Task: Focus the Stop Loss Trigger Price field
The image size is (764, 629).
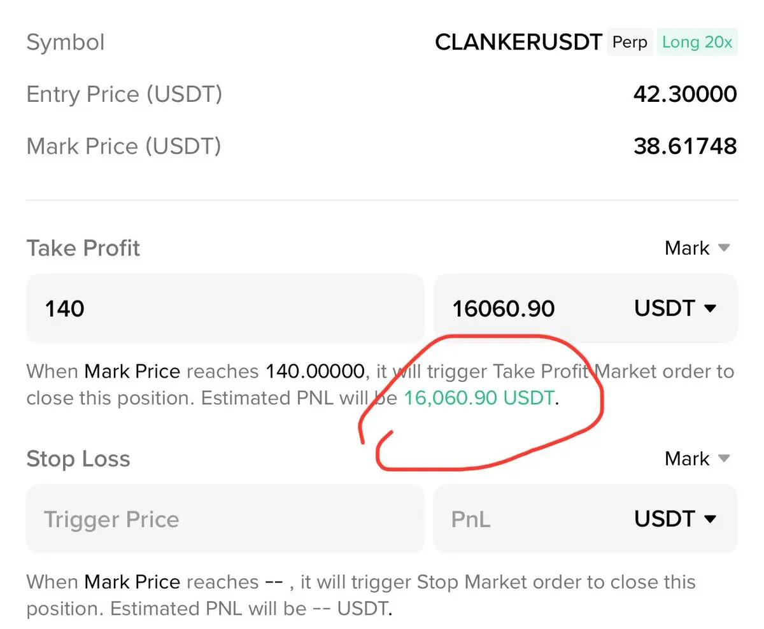Action: (224, 519)
